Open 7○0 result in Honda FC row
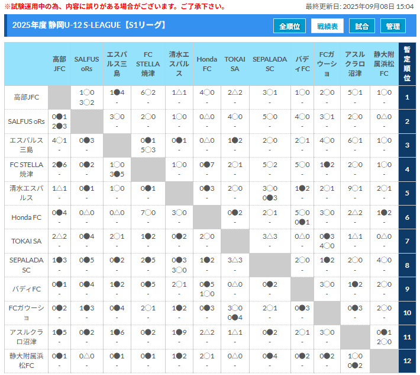The height and width of the screenshot is (375, 420). pyautogui.click(x=148, y=213)
